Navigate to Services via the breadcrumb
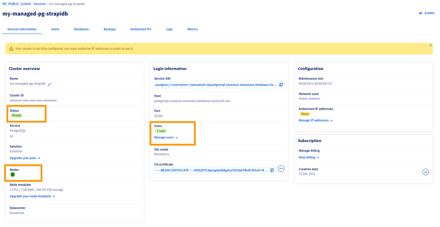The height and width of the screenshot is (227, 440). click(40, 3)
